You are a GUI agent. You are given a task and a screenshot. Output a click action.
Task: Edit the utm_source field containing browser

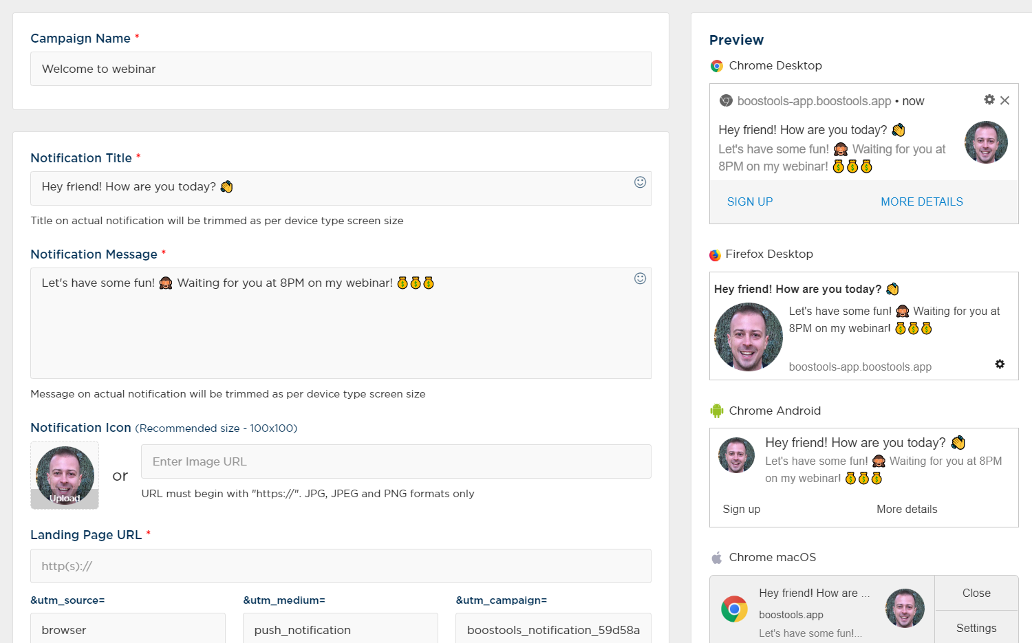click(x=128, y=629)
